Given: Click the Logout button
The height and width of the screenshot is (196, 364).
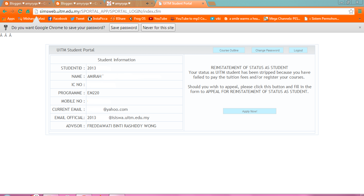Looking at the screenshot, I should point(298,50).
